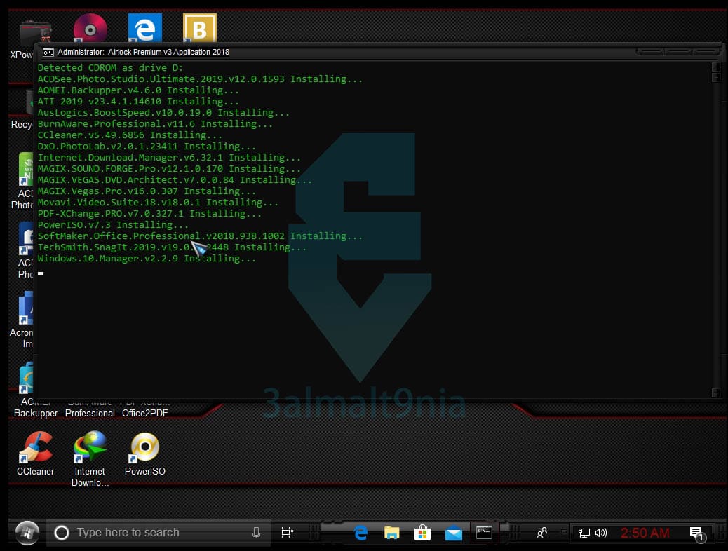Click the Office2PDF desktop label

pos(145,413)
